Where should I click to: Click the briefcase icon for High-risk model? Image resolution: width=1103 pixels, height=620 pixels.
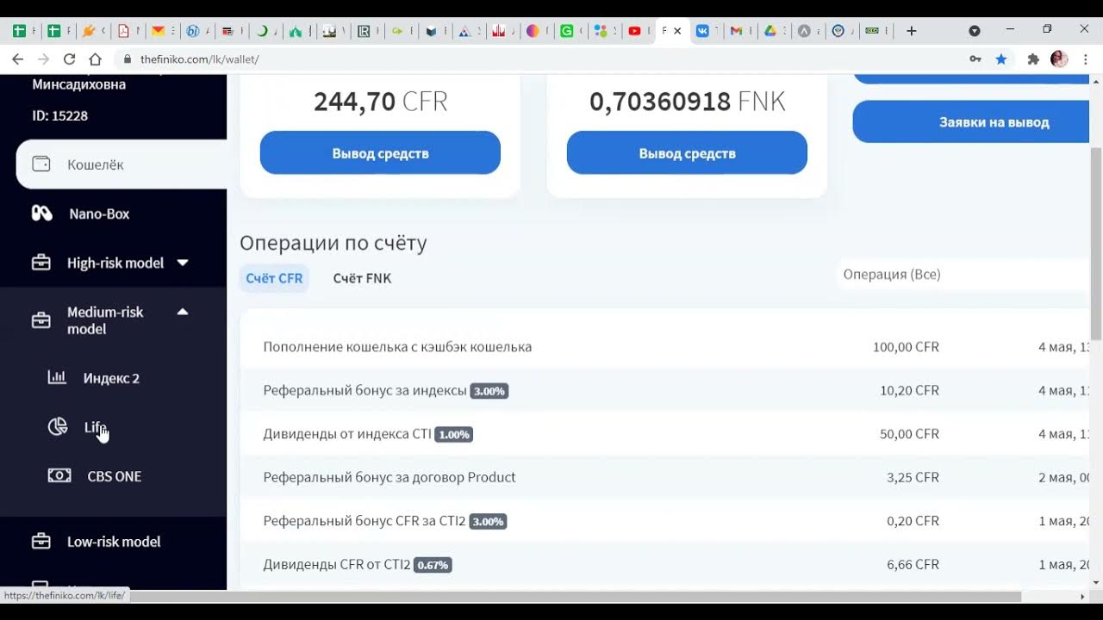(41, 263)
